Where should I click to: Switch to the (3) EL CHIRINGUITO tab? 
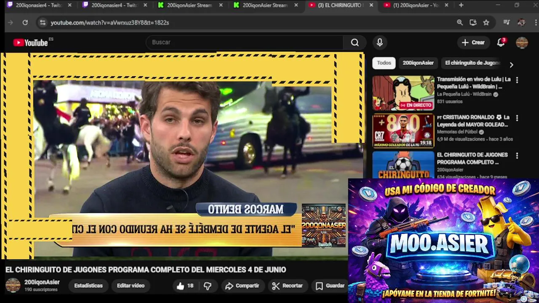click(340, 5)
